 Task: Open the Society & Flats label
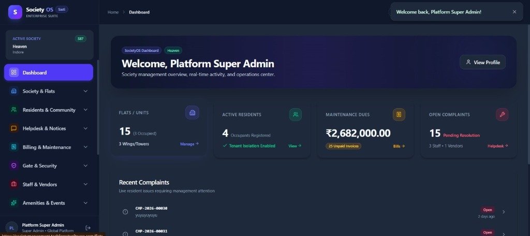[x=38, y=91]
